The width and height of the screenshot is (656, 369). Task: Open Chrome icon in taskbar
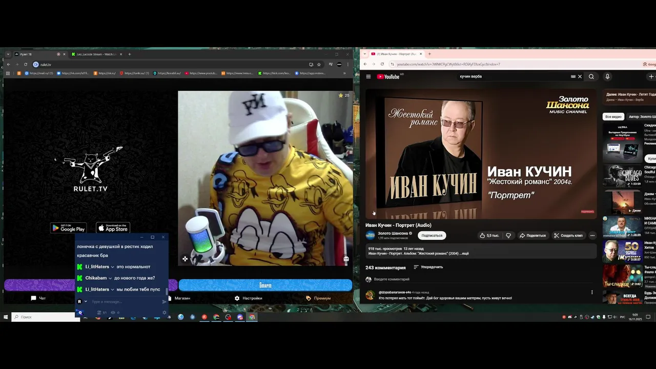pyautogui.click(x=216, y=317)
